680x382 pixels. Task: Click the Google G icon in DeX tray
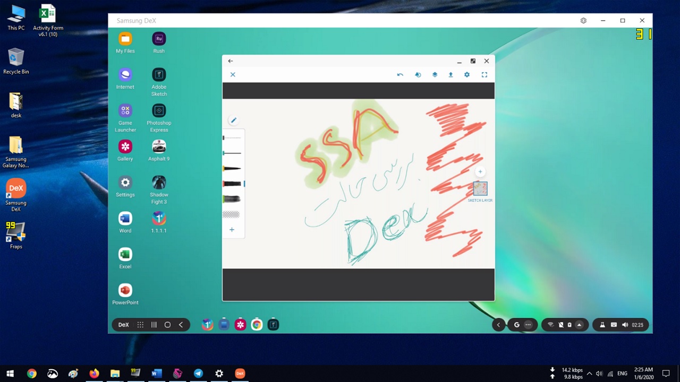tap(516, 325)
